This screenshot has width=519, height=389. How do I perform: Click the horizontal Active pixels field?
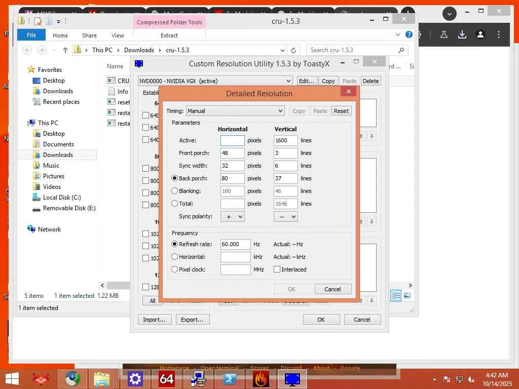[232, 140]
